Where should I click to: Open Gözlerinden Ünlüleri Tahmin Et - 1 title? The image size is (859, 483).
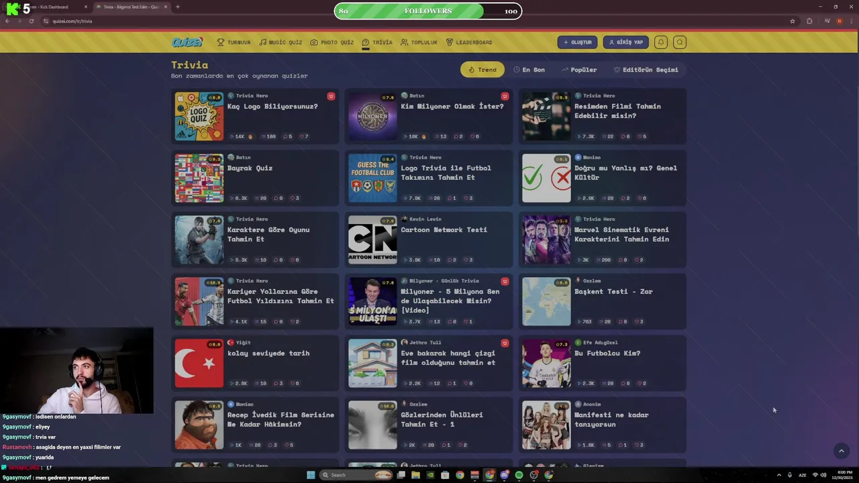pyautogui.click(x=442, y=419)
